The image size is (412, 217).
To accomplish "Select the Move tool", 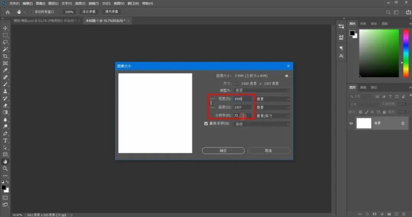I will 5,28.
